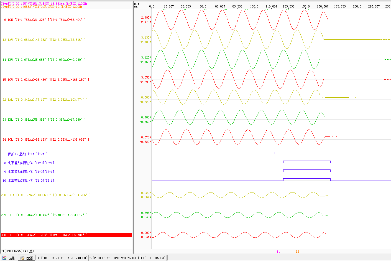Click the -0.841A minimum scale value

[x=145, y=237]
